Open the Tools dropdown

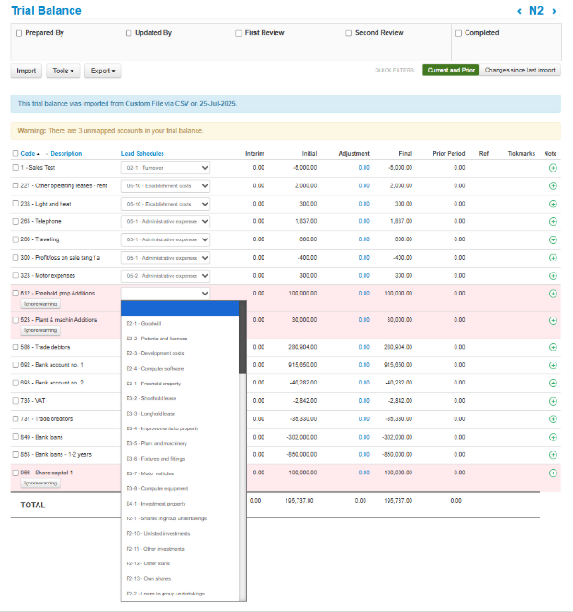62,71
